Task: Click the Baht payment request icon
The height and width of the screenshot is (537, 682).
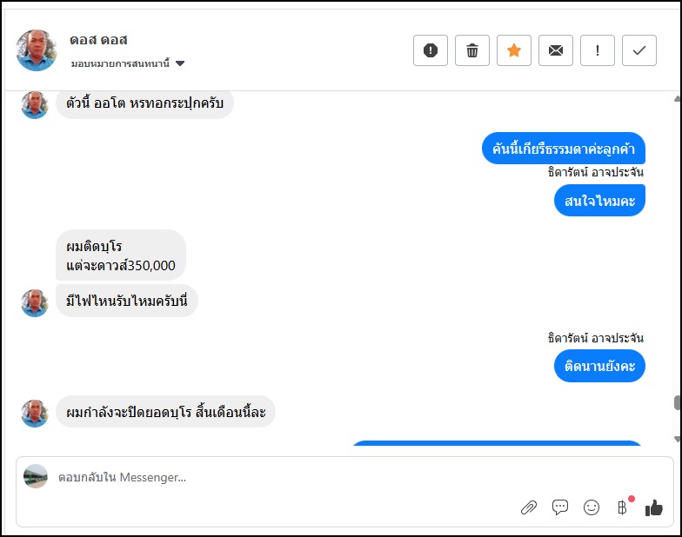Action: tap(622, 507)
